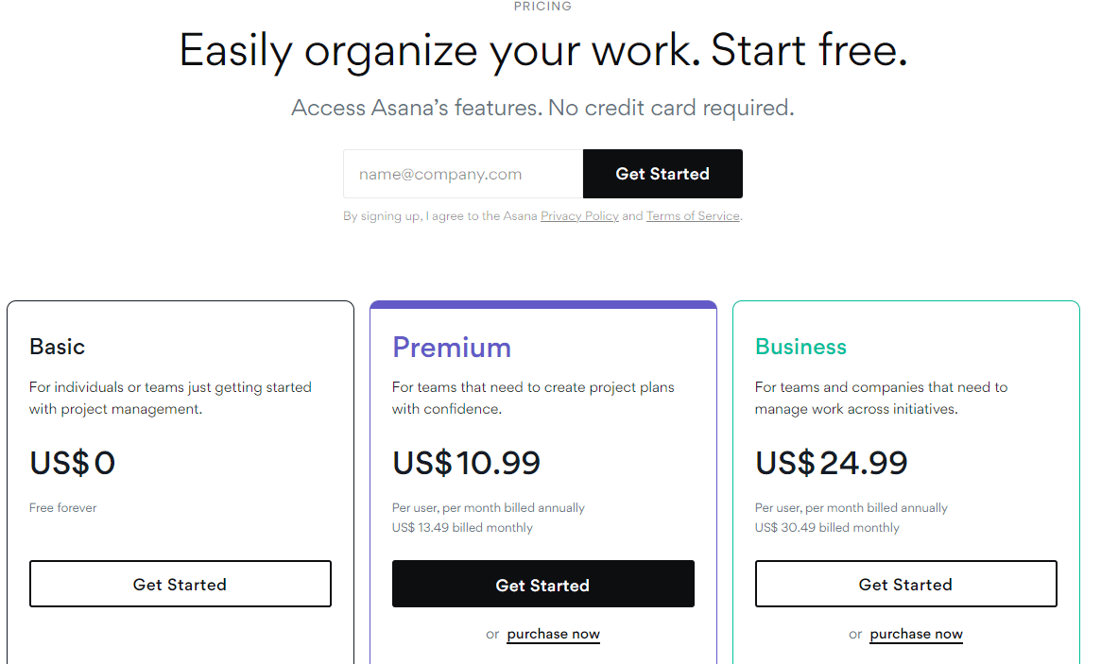Click Get Started under the Premium plan

542,584
